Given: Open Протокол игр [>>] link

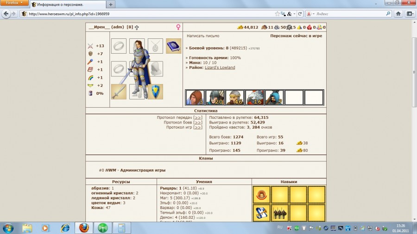Looking at the screenshot, I should click(x=197, y=127).
